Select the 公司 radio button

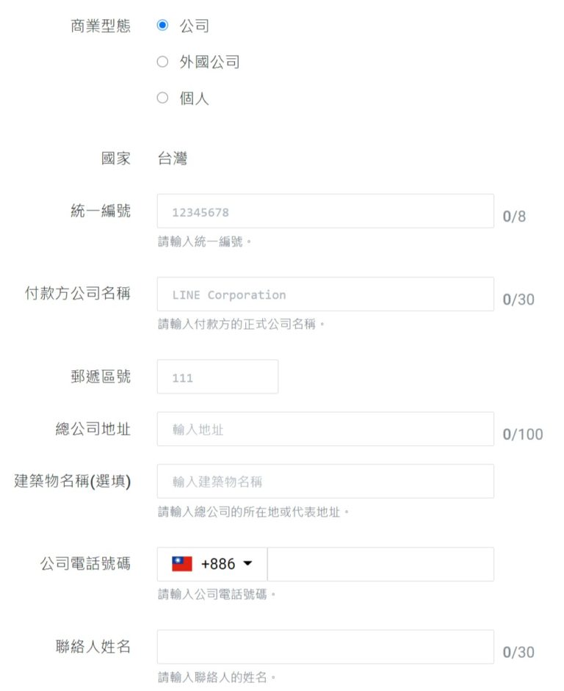pyautogui.click(x=162, y=26)
